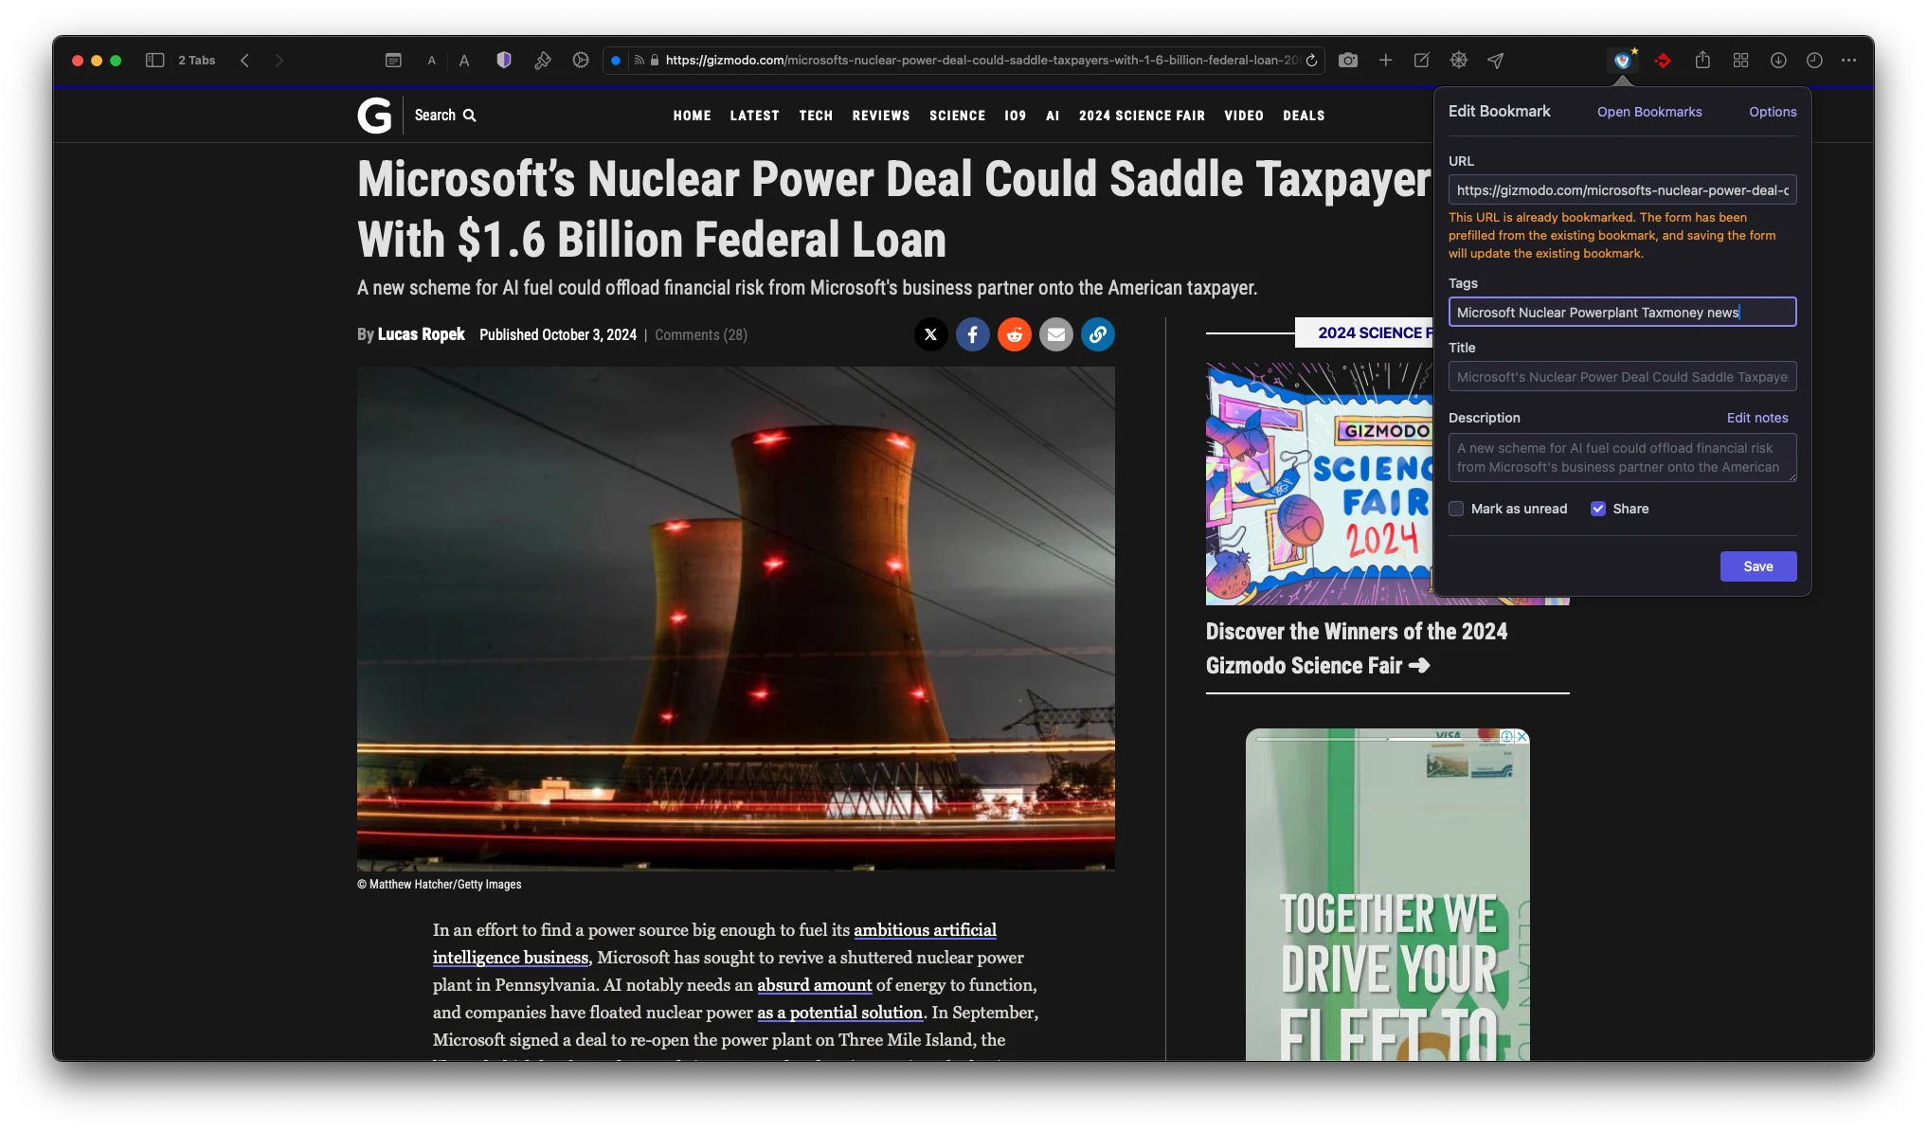Share article via email icon

1055,334
